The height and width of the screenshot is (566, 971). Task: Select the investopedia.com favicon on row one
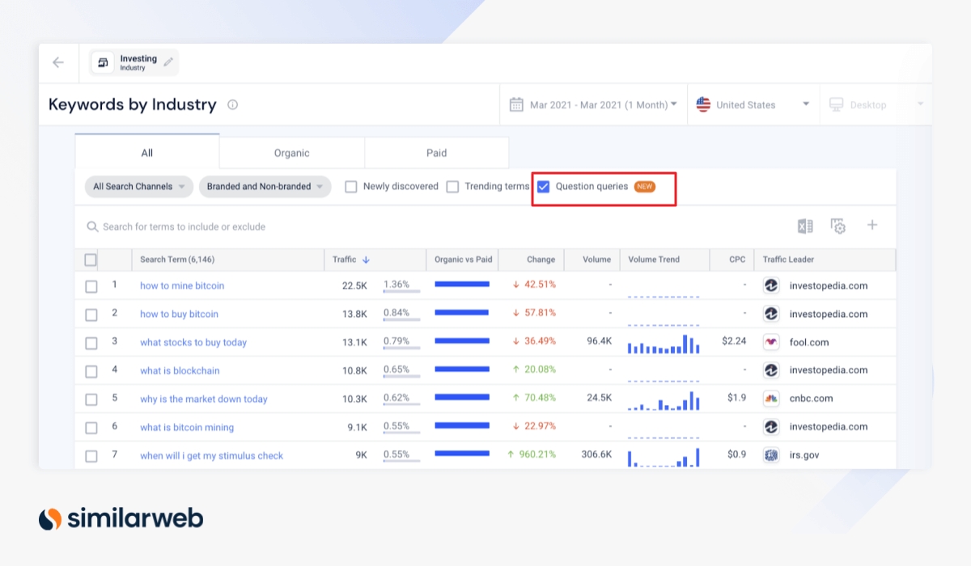tap(770, 285)
